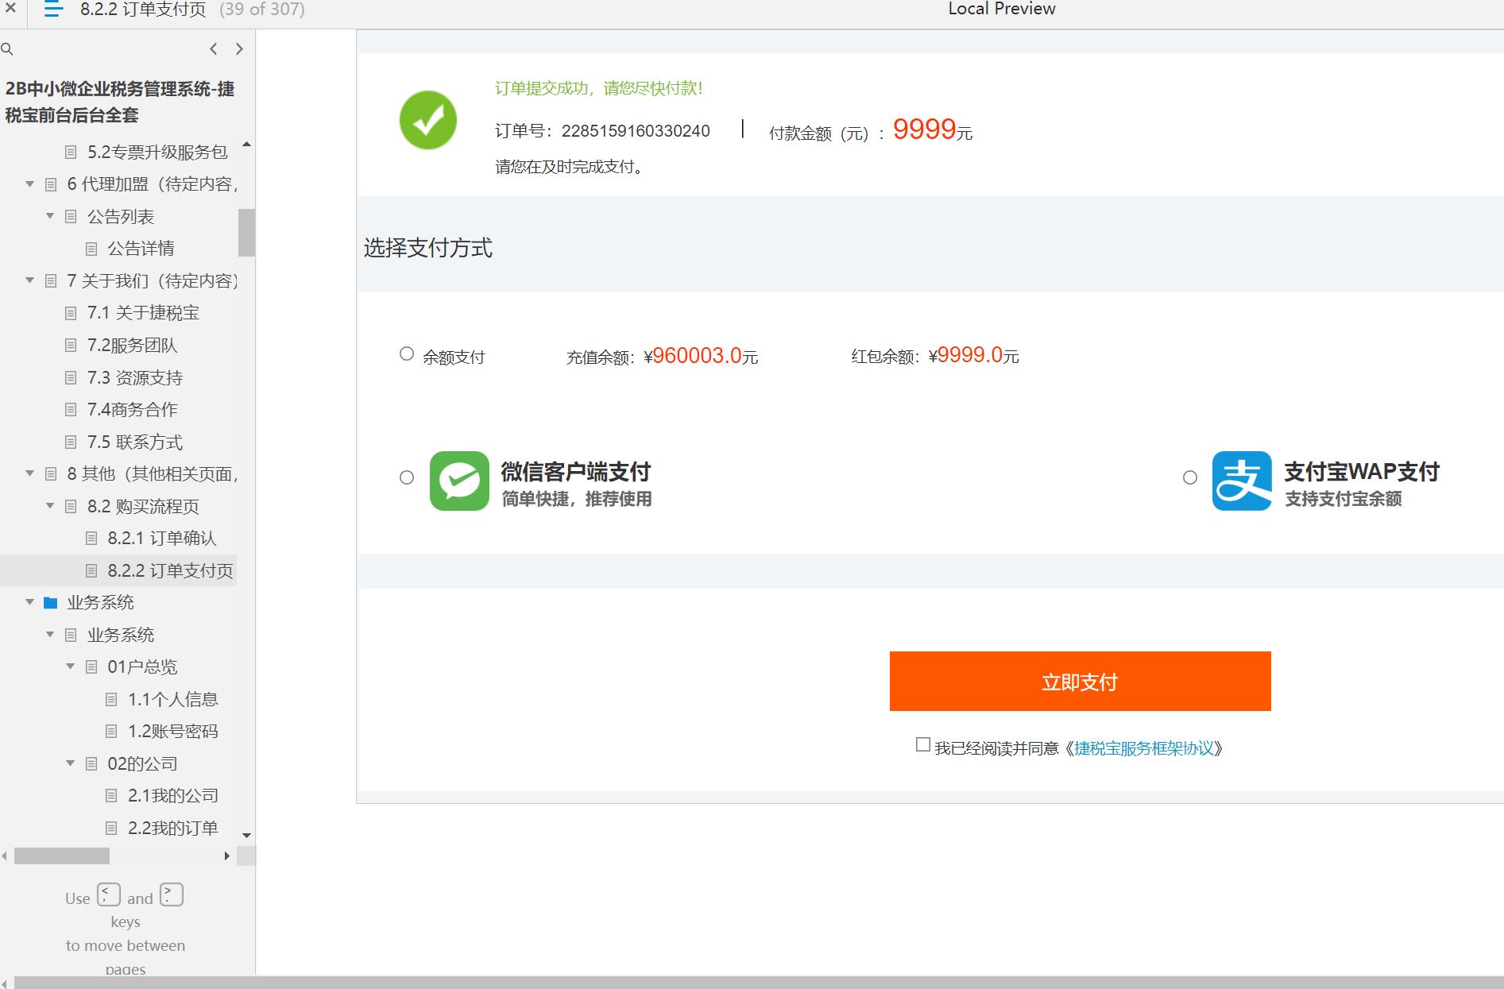The image size is (1504, 989).
Task: Open 7.1 关于捷税宝 page
Action: 143,313
